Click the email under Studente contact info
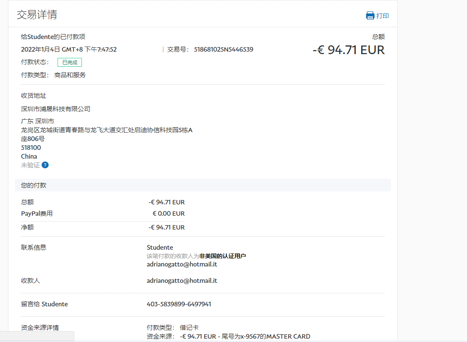 [x=182, y=264]
